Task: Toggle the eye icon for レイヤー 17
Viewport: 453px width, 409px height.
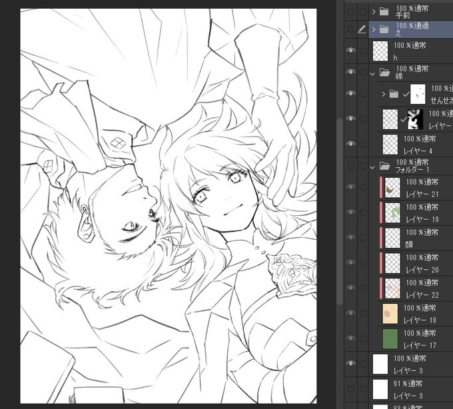Action: coord(350,338)
